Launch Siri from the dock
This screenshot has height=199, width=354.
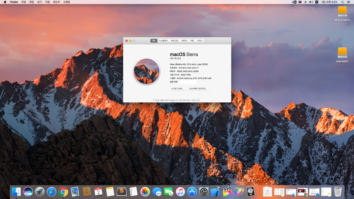pyautogui.click(x=28, y=192)
